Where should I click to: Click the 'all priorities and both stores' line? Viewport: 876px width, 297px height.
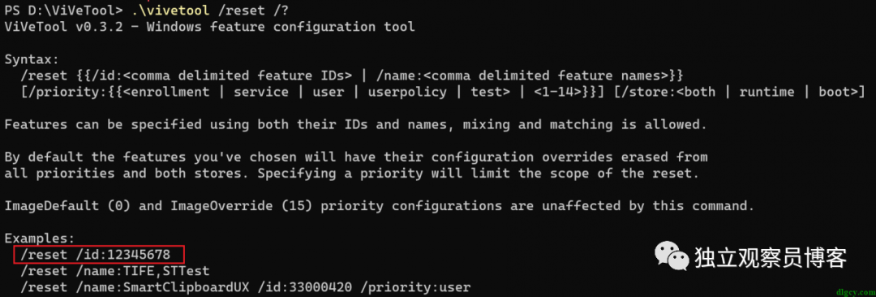pyautogui.click(x=351, y=173)
